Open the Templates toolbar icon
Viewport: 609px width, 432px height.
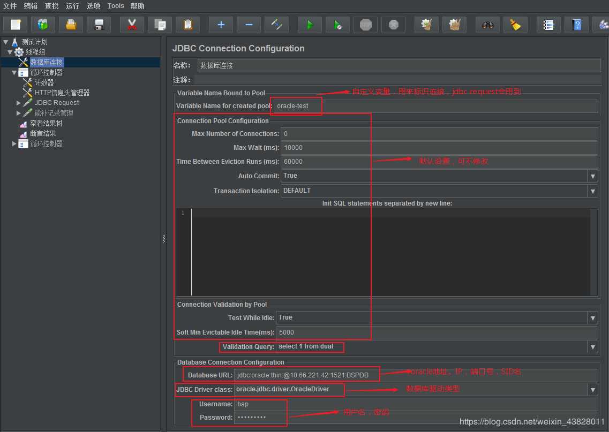pos(43,25)
